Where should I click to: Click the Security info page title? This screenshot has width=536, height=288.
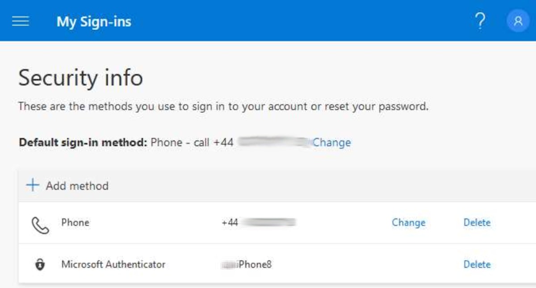(x=80, y=78)
